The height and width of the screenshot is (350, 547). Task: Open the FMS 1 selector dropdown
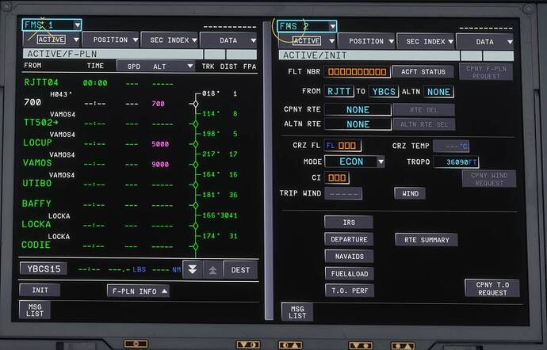[x=52, y=25]
